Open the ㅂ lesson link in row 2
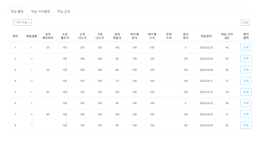263x142 pixels. [x=32, y=59]
